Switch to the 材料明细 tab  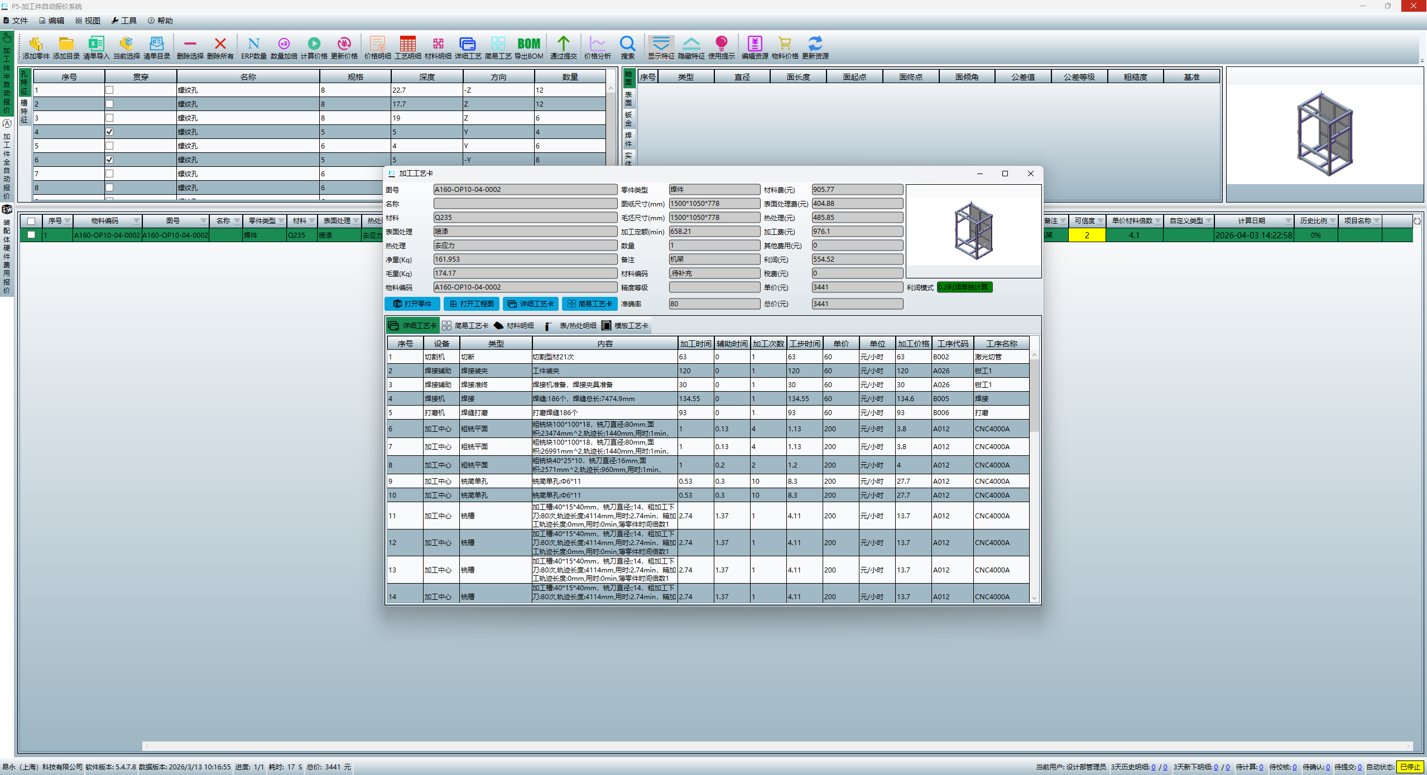tap(514, 325)
